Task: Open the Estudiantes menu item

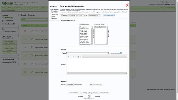Action: click(36, 8)
